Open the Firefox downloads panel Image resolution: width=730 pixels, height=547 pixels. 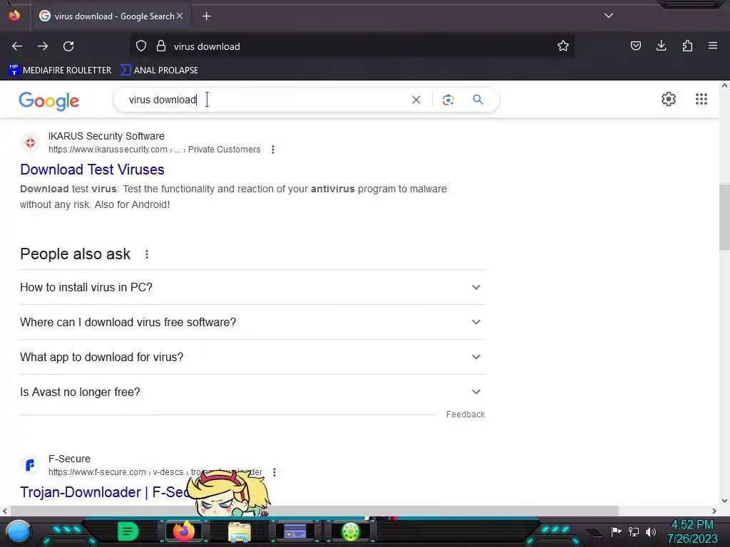tap(661, 46)
